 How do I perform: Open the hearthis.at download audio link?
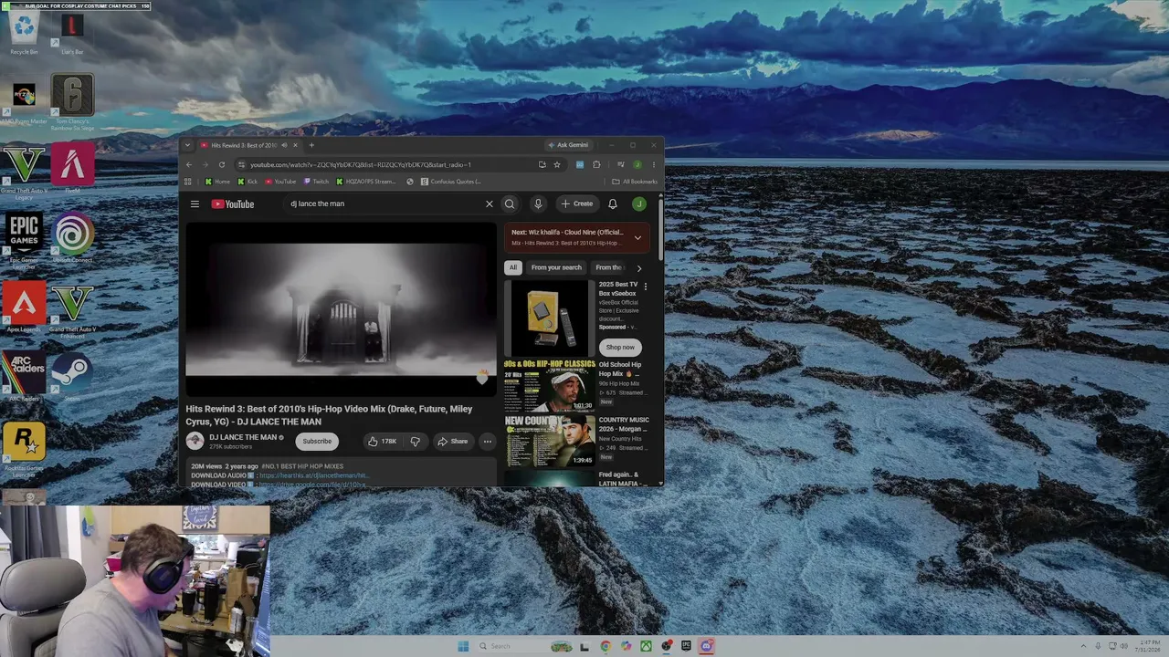point(313,475)
